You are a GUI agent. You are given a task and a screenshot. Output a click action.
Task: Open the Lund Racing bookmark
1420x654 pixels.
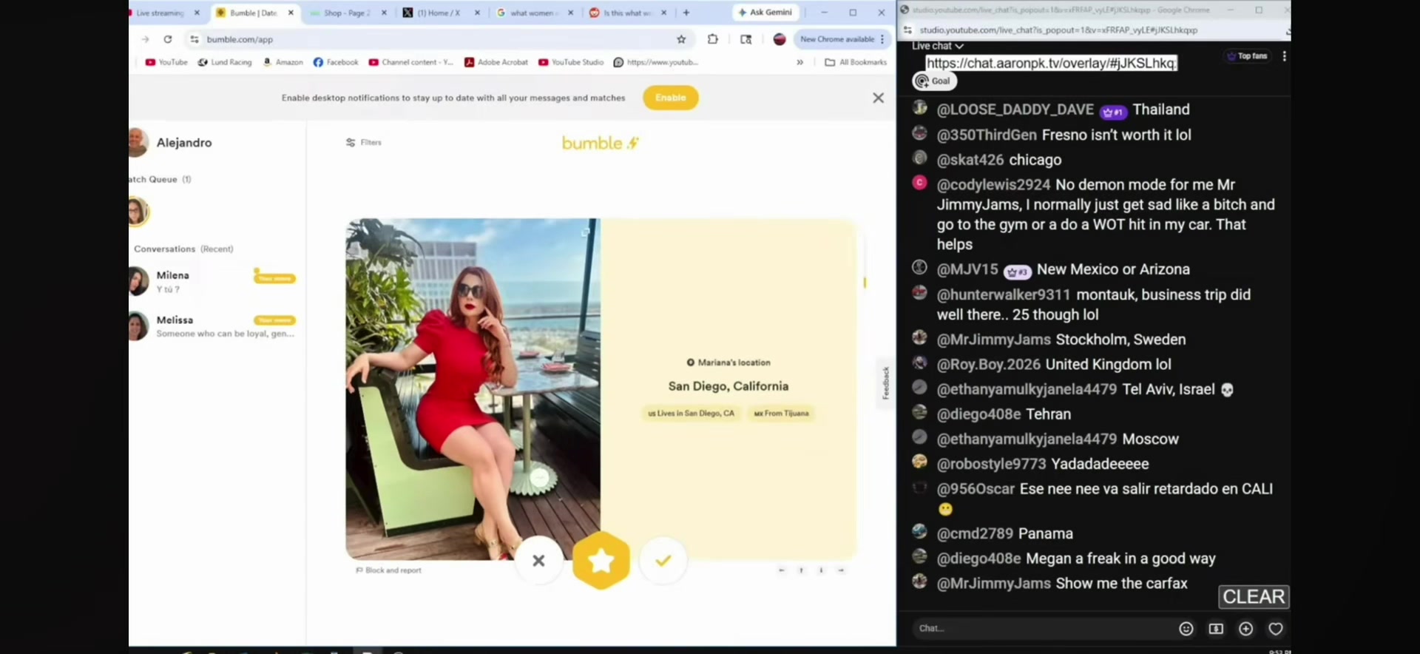coord(225,62)
